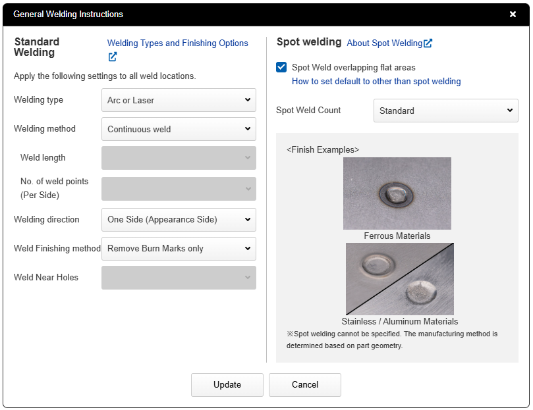Open the Weld Finishing method dropdown
Screen dimensions: 533x410
pyautogui.click(x=179, y=249)
